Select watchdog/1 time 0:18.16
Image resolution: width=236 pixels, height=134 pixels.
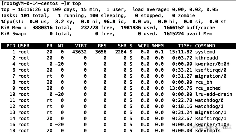(182, 106)
